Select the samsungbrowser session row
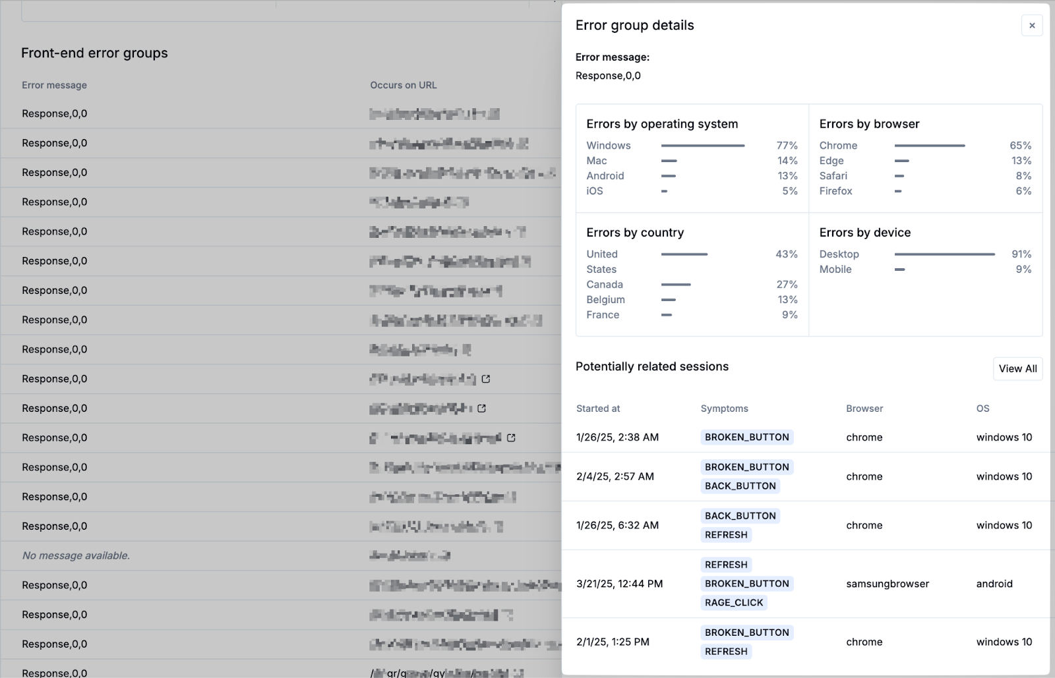The image size is (1055, 678). tap(887, 584)
